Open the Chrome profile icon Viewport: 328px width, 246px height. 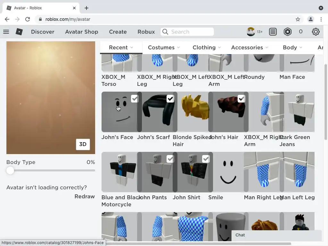click(311, 19)
